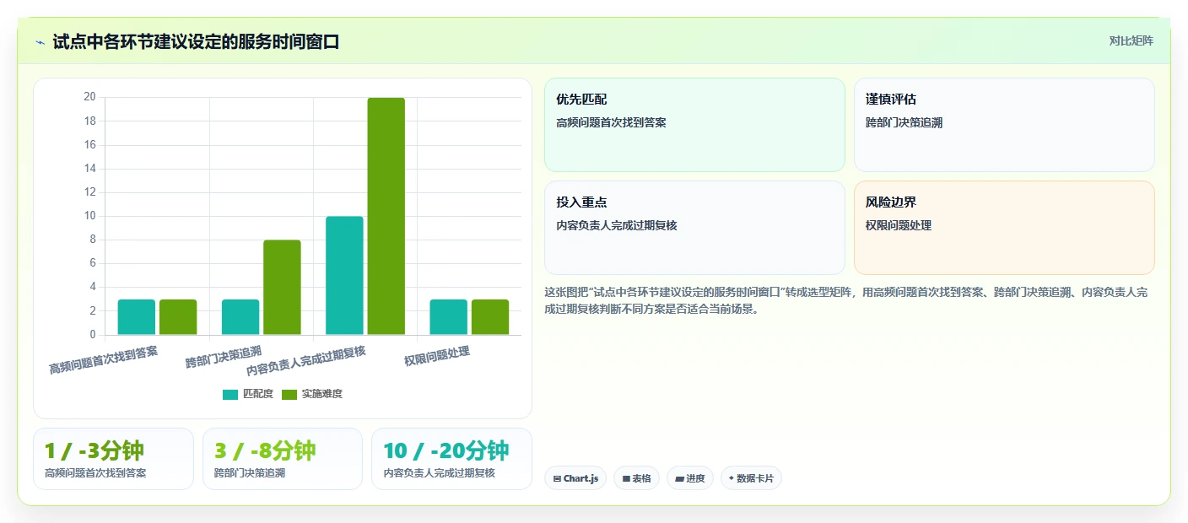Open the 3 / -8分钟 stat card
Screen dimensions: 1188x523
283,459
